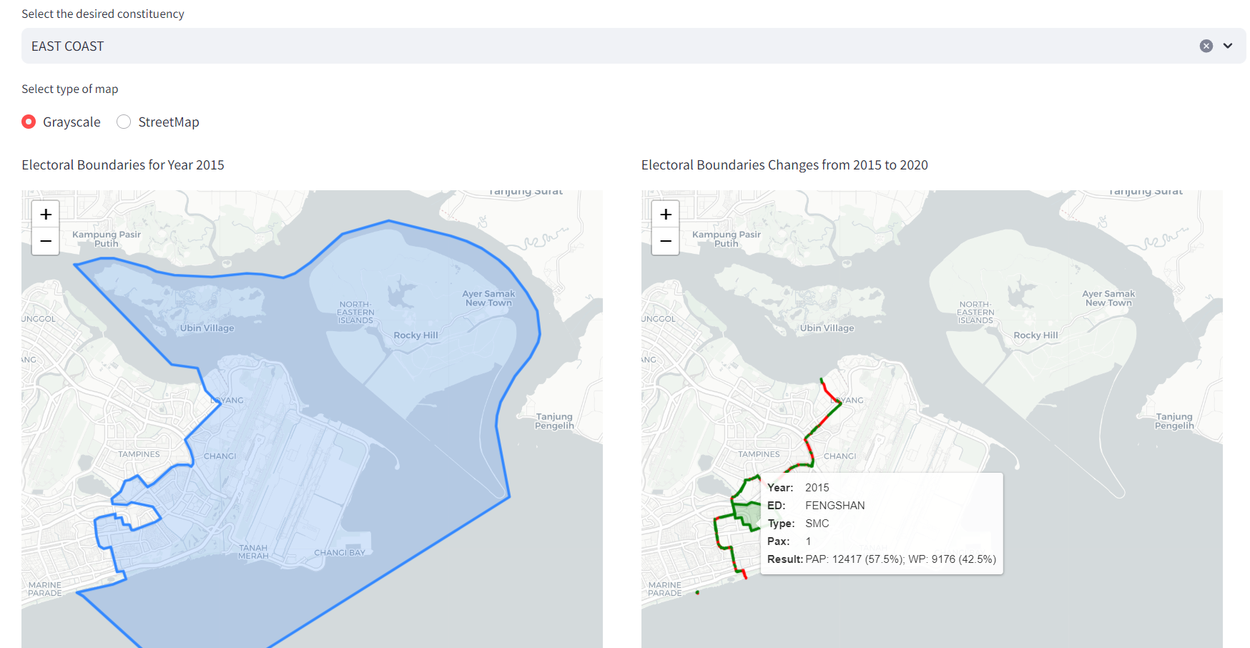Click Changi Bay label on the 2015 map

click(339, 553)
